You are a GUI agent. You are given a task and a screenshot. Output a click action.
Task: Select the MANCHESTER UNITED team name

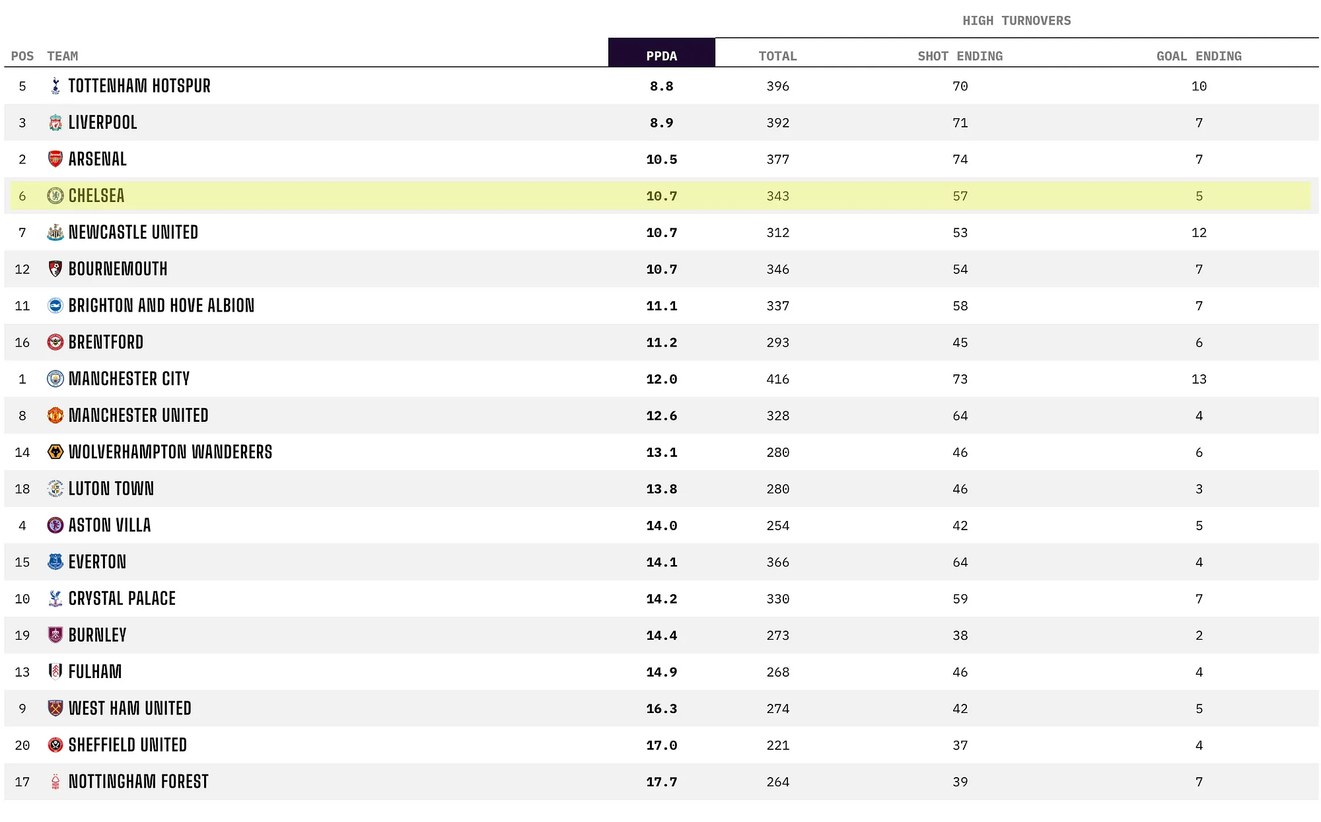click(x=139, y=415)
